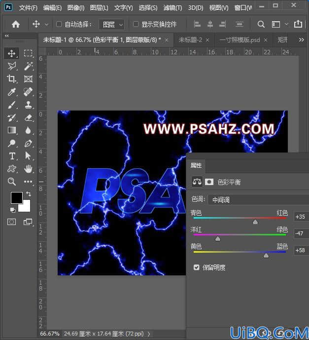Select the Dodge tool
Screen dimensions: 309x340
tap(11, 143)
